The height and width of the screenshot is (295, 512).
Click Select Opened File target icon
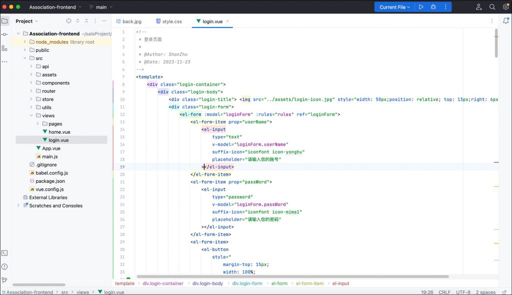[x=69, y=21]
